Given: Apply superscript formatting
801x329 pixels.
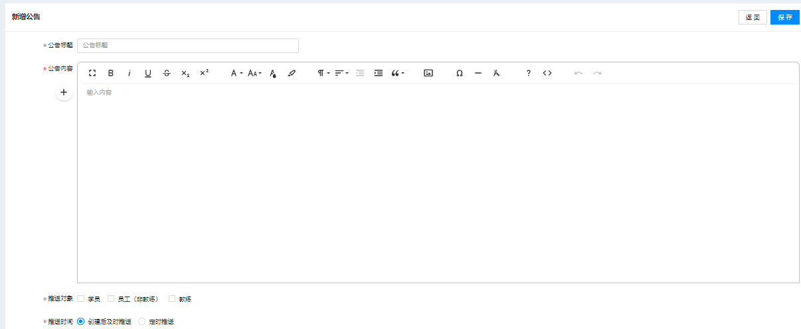Looking at the screenshot, I should coord(204,73).
